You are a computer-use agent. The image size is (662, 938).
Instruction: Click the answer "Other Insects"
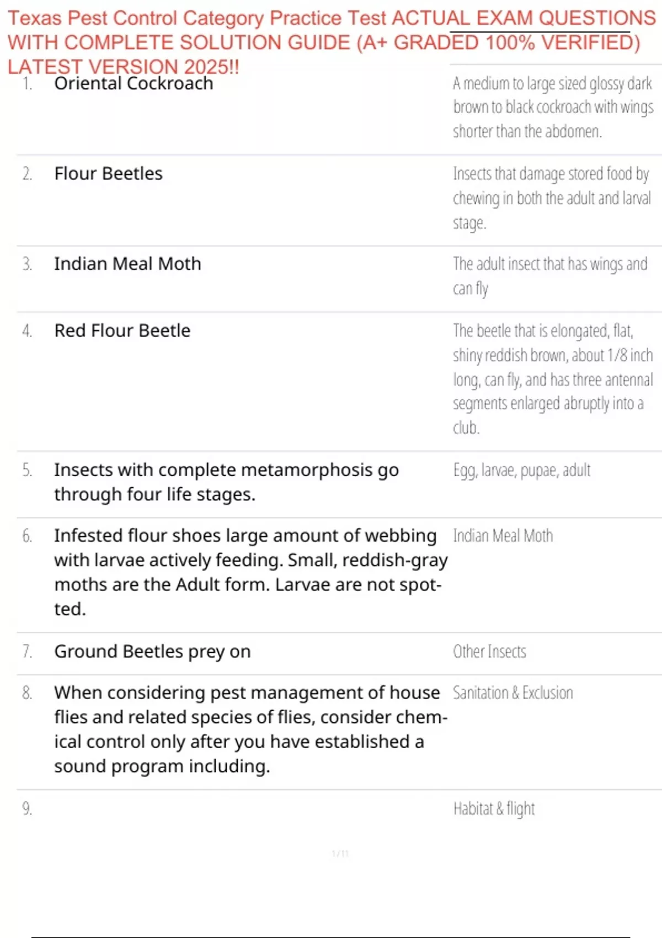(x=489, y=652)
